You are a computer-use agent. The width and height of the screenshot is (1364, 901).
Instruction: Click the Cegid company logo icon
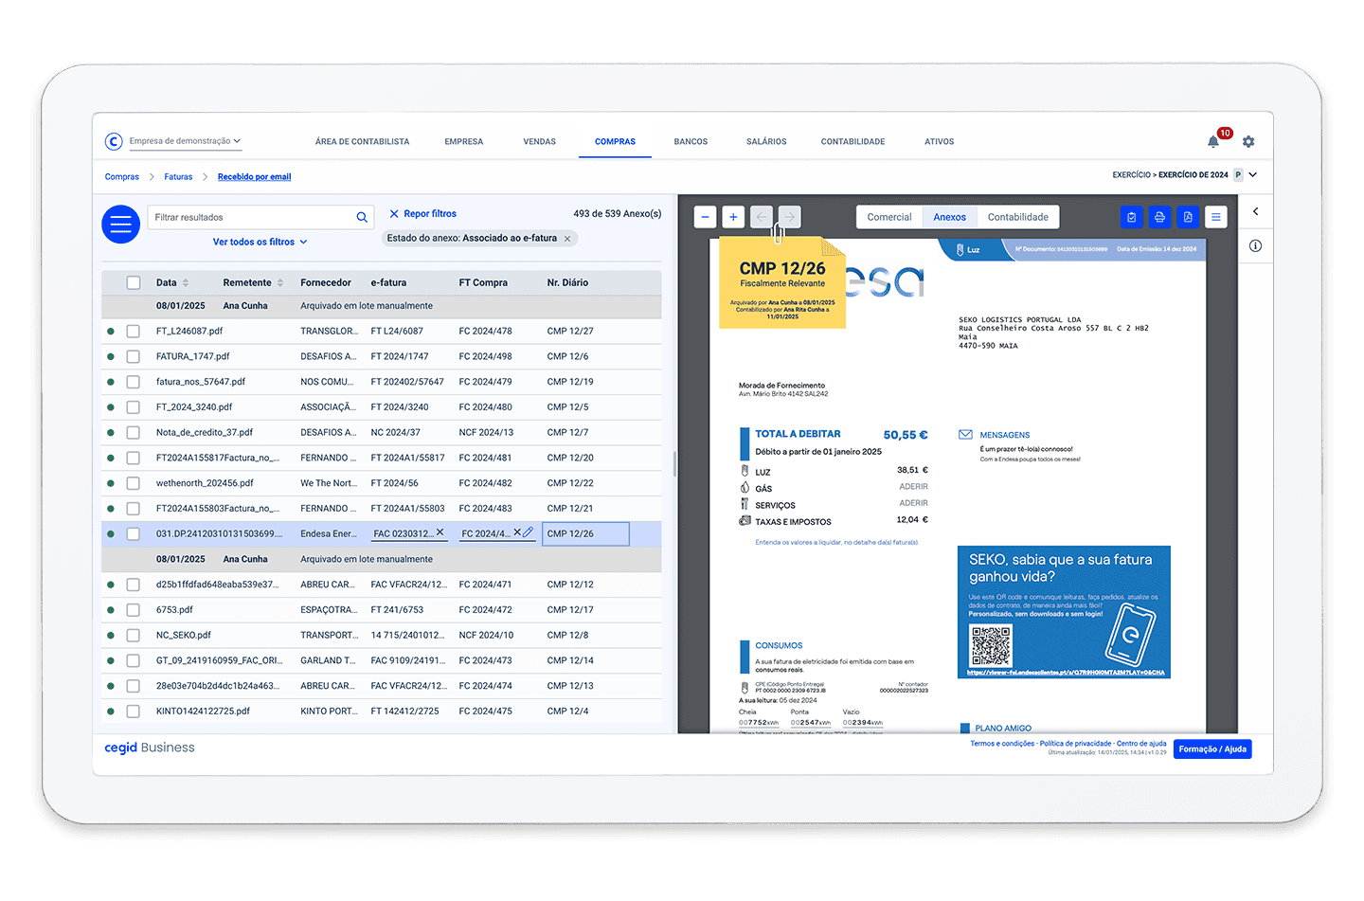[114, 141]
